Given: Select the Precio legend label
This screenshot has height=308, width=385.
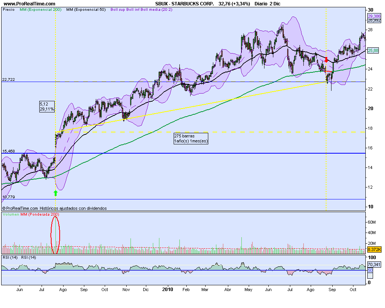Looking at the screenshot, I should tap(8, 10).
